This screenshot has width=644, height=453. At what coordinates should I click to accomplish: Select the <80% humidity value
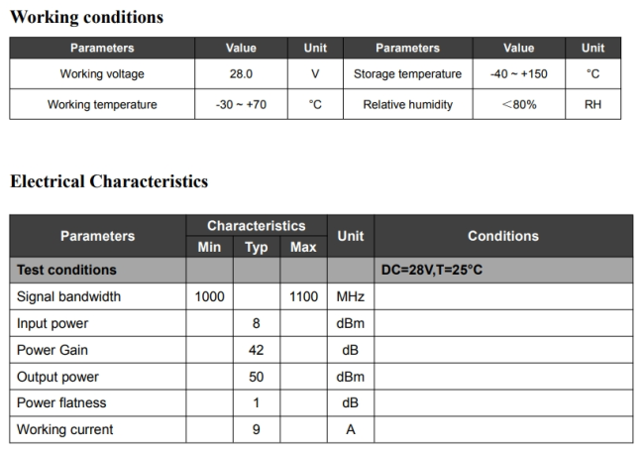518,104
